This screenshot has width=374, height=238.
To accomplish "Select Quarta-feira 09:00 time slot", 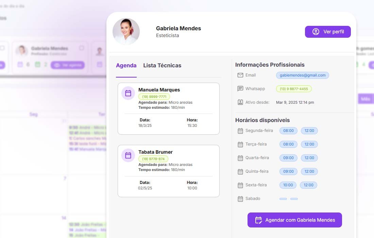I will [x=288, y=158].
